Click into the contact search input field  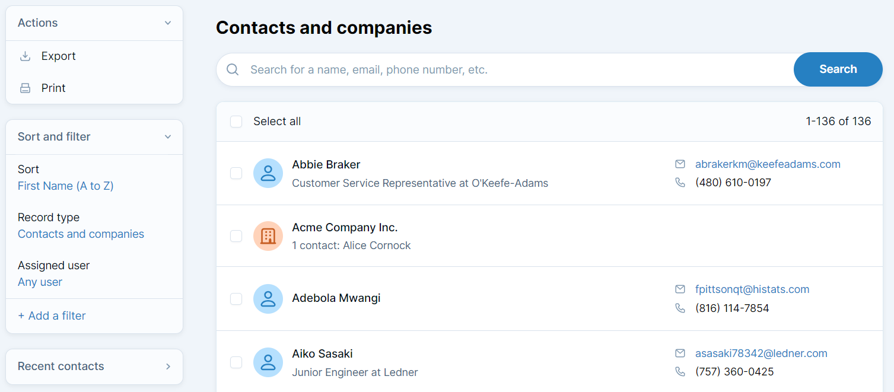[516, 70]
